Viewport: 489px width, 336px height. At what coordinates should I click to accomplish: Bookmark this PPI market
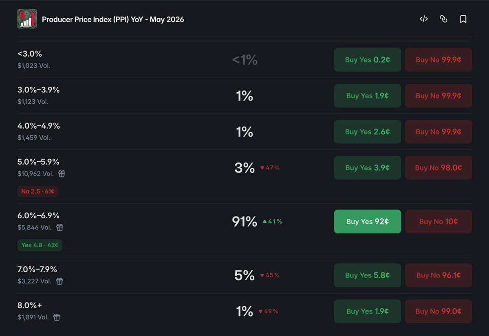(x=463, y=19)
